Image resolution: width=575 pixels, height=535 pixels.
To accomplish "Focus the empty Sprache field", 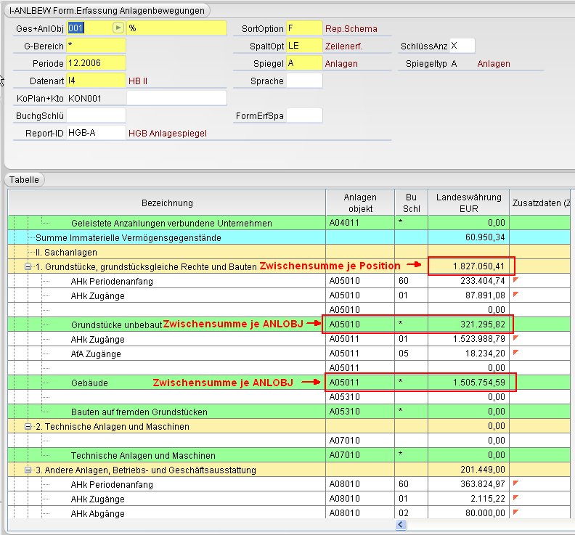I will click(304, 81).
